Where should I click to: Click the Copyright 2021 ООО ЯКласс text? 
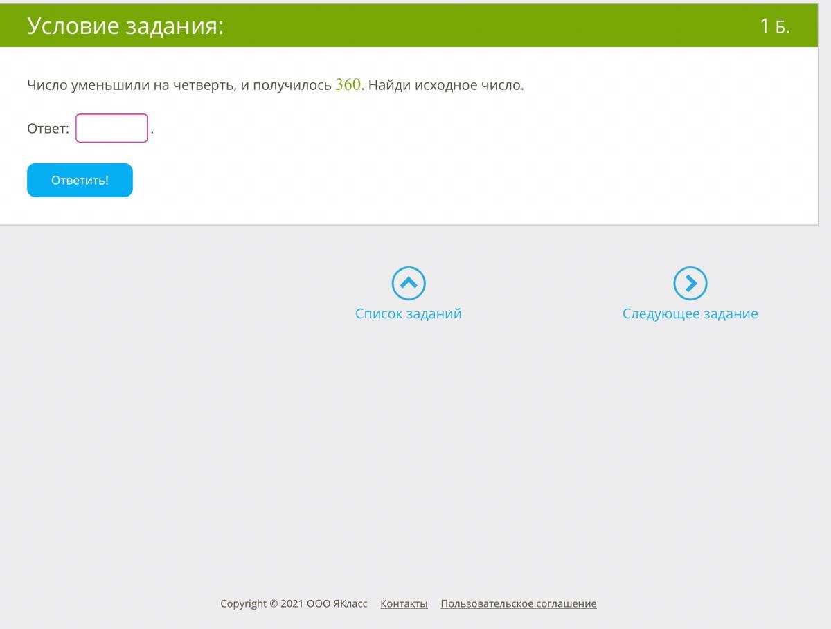pyautogui.click(x=294, y=603)
